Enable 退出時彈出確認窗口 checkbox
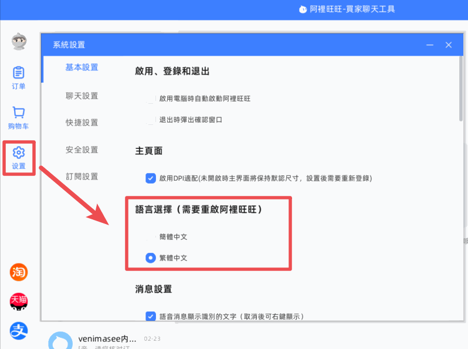This screenshot has width=468, height=349. point(151,120)
